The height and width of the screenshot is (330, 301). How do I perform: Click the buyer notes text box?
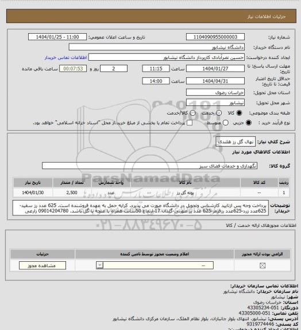(x=141, y=208)
